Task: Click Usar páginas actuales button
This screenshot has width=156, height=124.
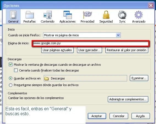Action: 58,50
